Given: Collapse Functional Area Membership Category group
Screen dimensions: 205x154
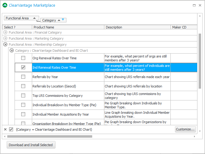Looking at the screenshot, I should pos(5,44).
